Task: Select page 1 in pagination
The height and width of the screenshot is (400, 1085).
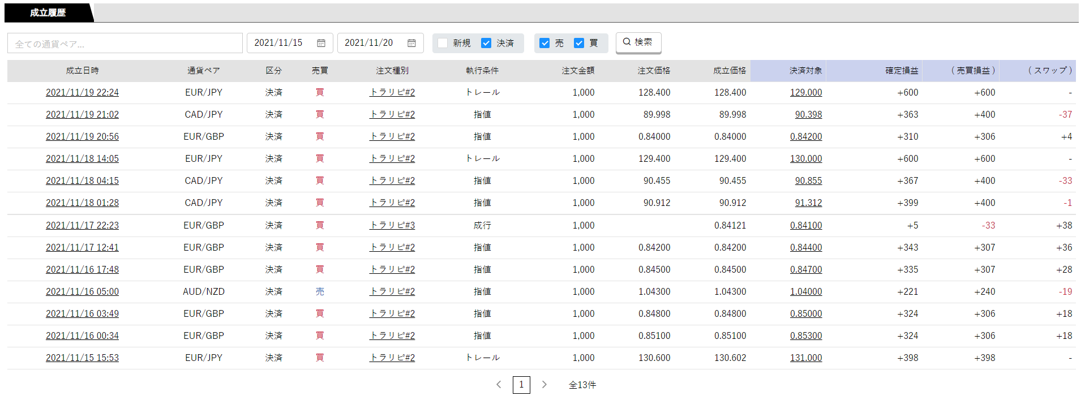Action: [521, 385]
